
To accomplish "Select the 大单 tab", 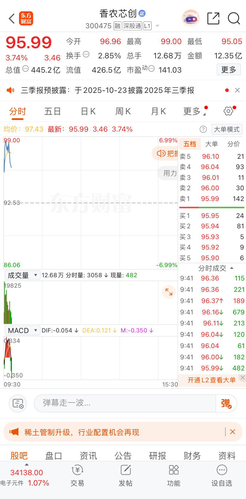I will pos(212,144).
